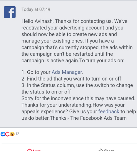
Task: Click the Love button label
Action: pos(37,150)
